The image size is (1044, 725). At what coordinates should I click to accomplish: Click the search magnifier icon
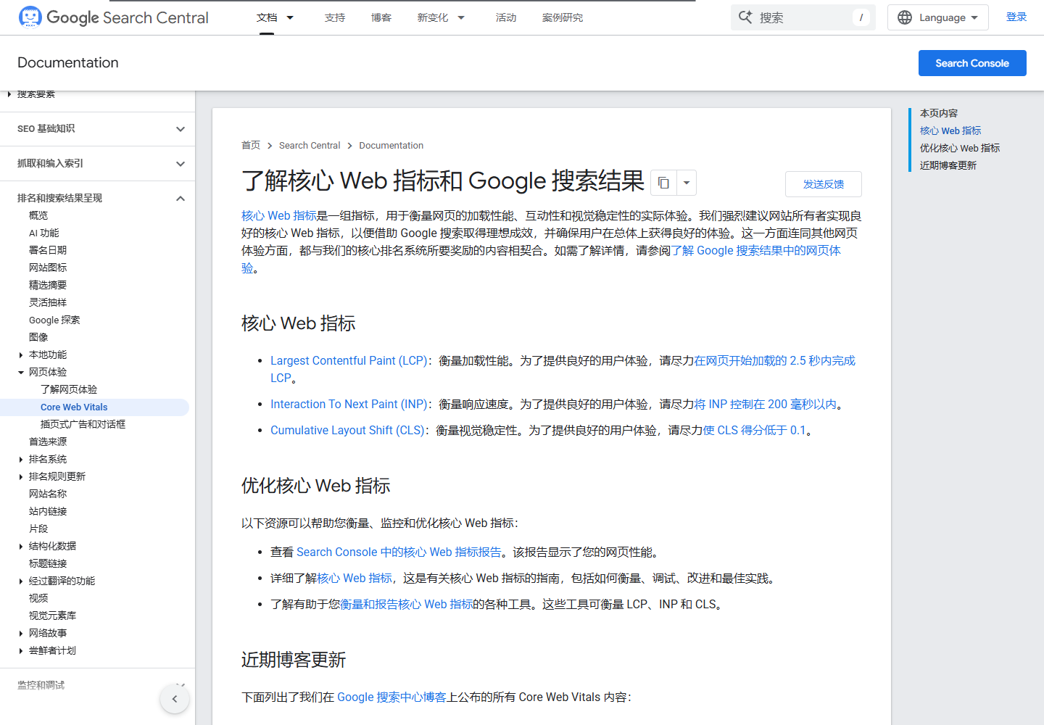click(745, 17)
